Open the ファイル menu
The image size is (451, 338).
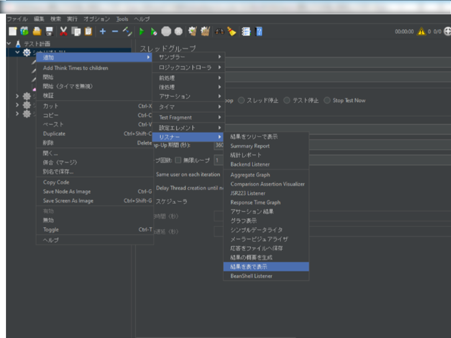click(x=17, y=19)
